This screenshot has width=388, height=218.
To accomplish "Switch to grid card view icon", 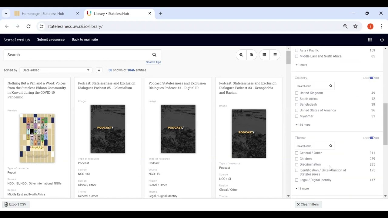I will click(264, 55).
